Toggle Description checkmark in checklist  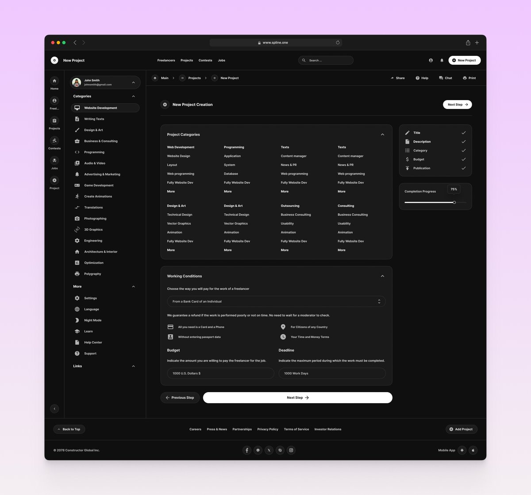[463, 142]
